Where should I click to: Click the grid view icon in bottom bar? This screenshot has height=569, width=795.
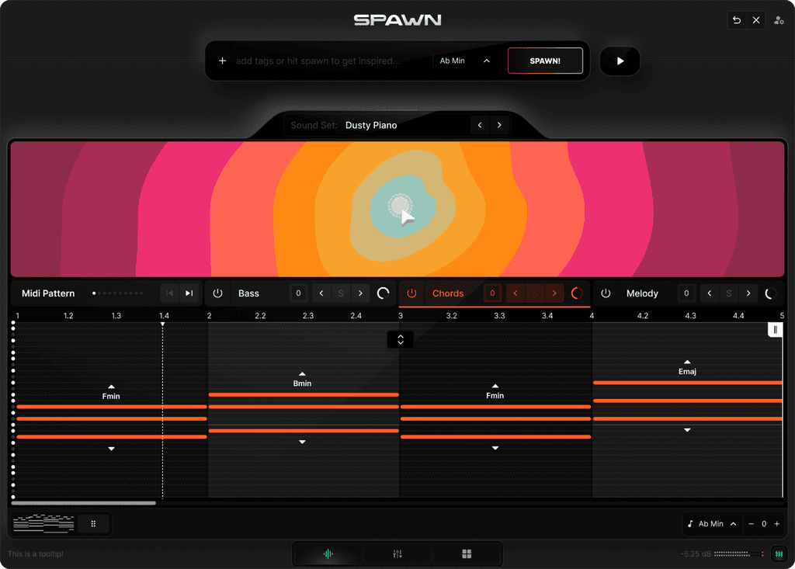point(467,553)
